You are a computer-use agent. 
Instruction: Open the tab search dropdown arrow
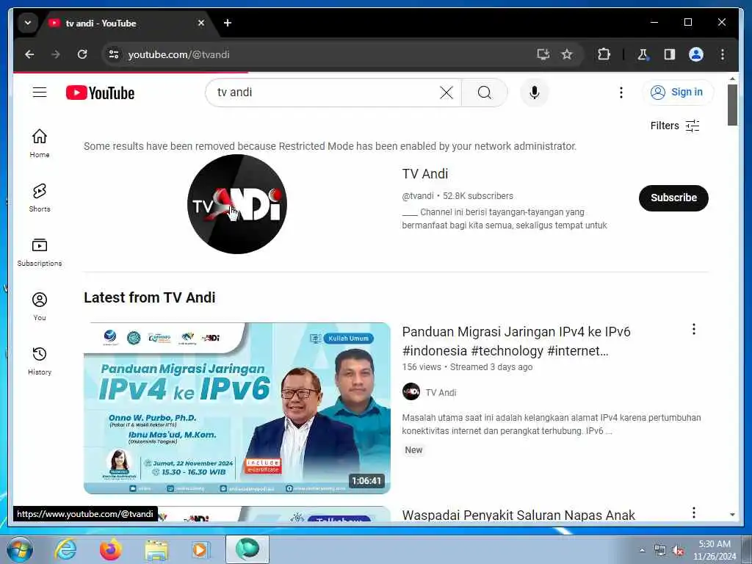click(x=28, y=23)
